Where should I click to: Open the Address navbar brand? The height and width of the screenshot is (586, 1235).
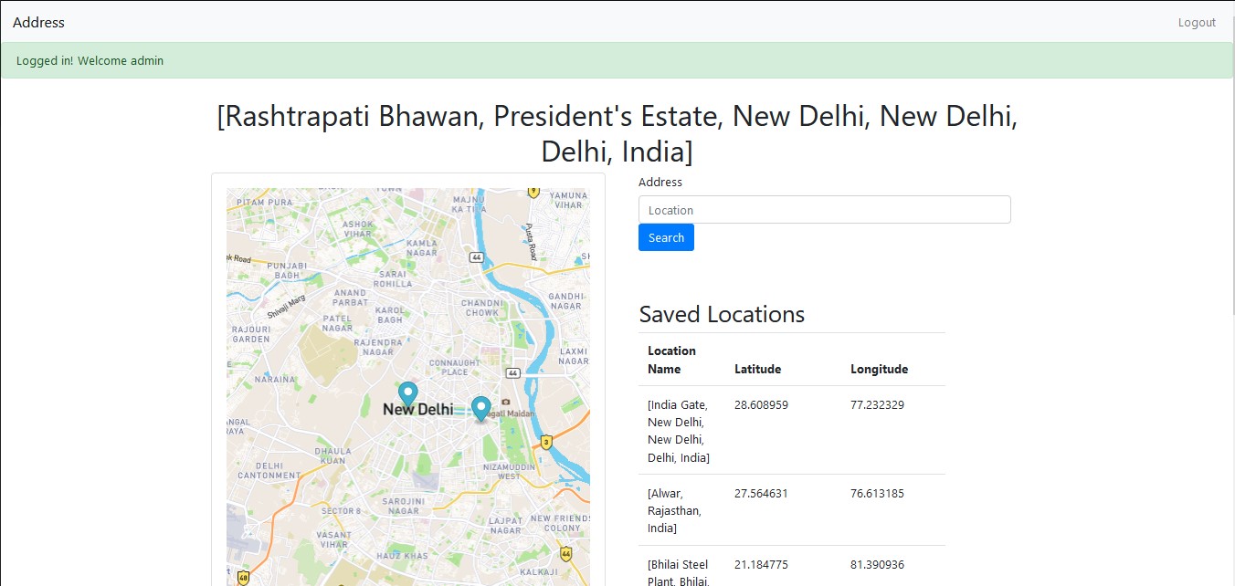[x=38, y=22]
